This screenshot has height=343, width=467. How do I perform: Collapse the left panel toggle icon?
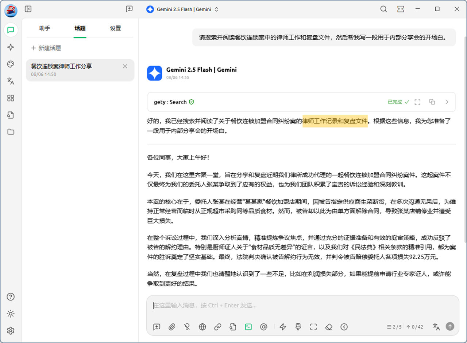point(28,9)
